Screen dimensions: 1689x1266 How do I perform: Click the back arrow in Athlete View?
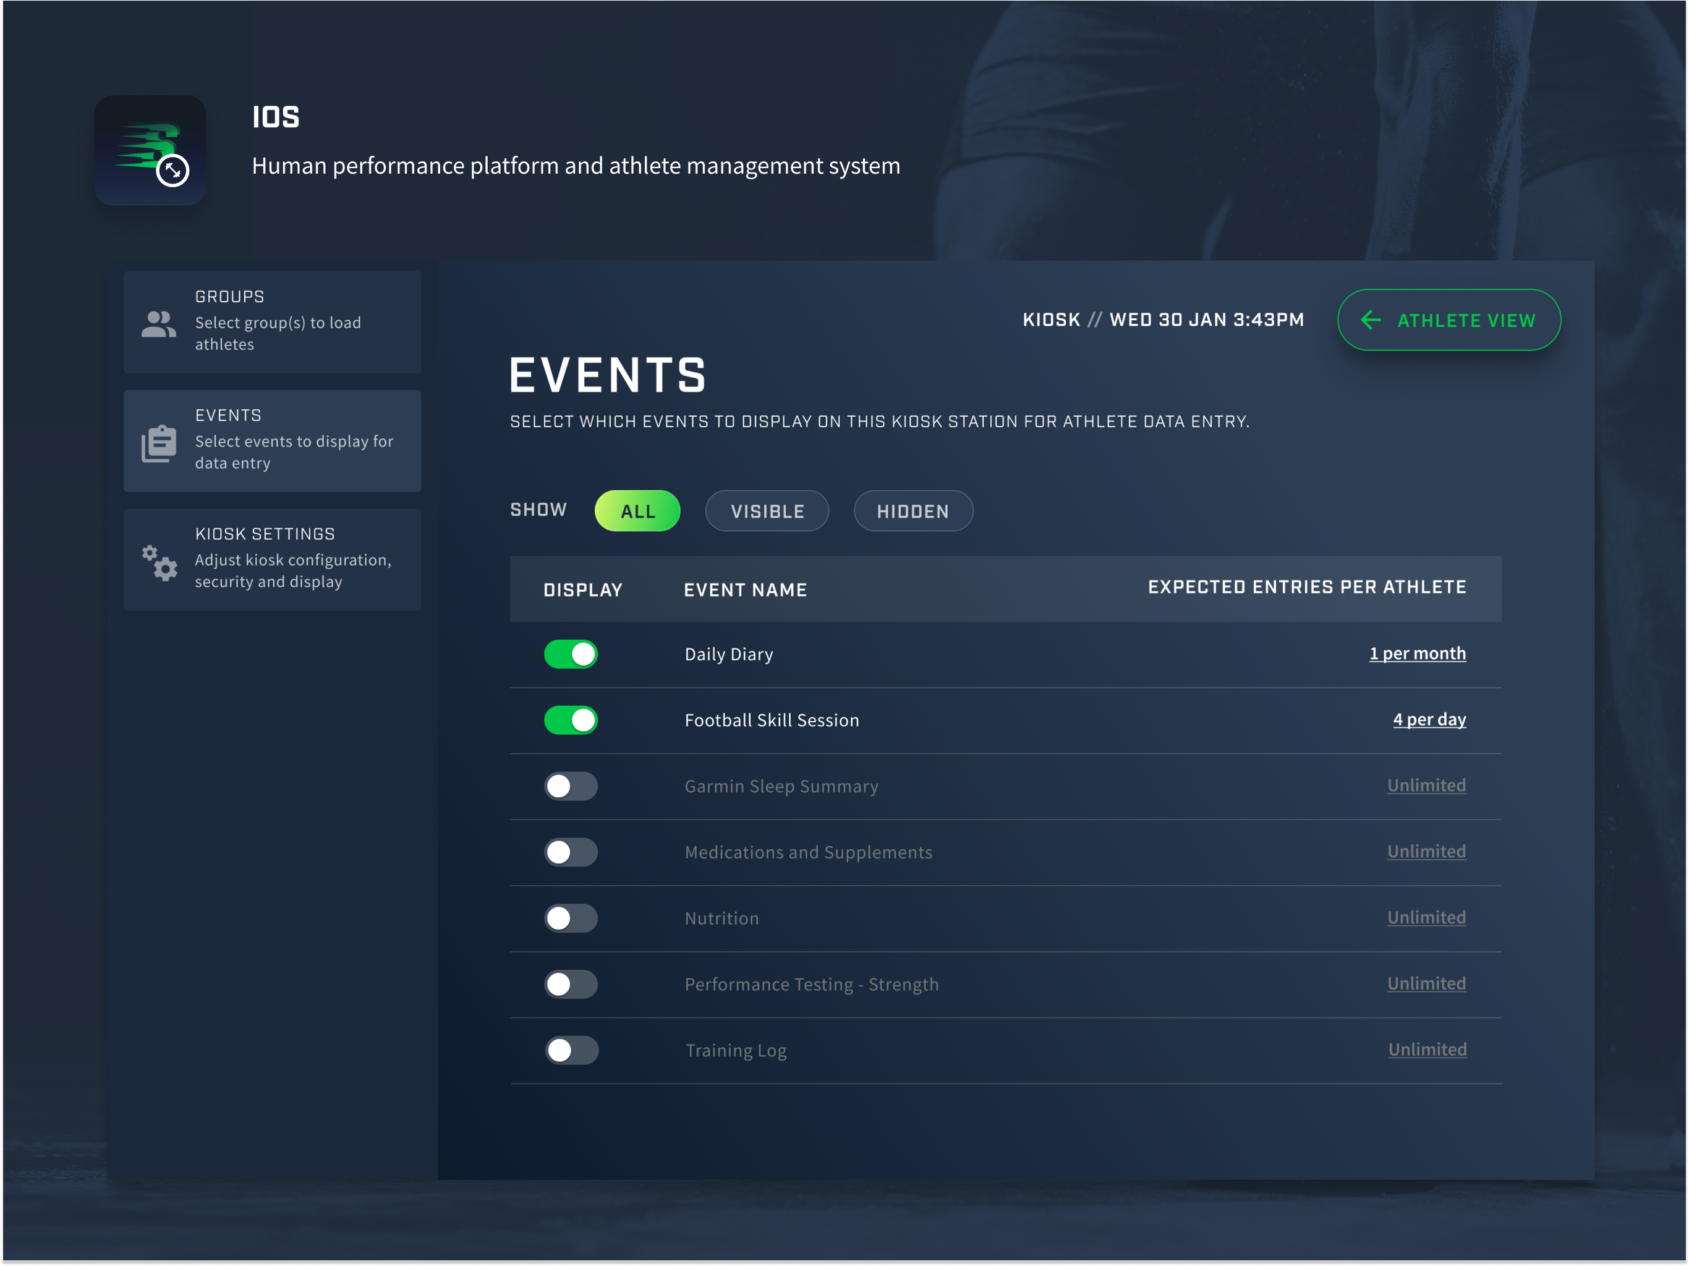[x=1371, y=320]
